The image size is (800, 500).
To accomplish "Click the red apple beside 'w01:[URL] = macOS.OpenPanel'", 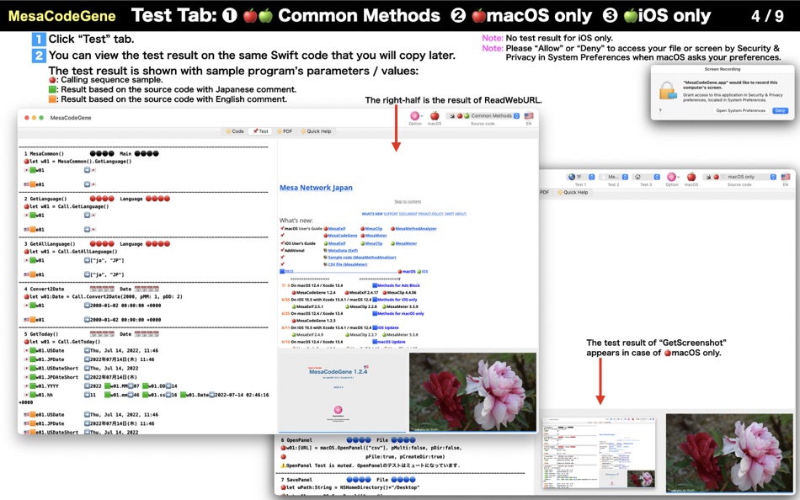I will (283, 448).
